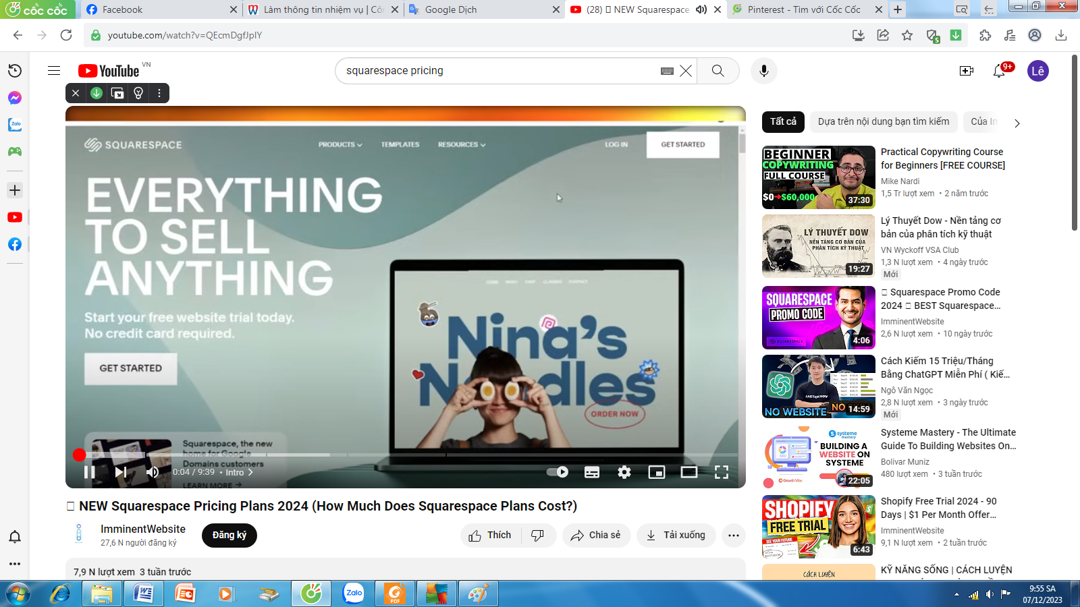
Task: Open the account avatar menu
Action: pyautogui.click(x=1038, y=71)
